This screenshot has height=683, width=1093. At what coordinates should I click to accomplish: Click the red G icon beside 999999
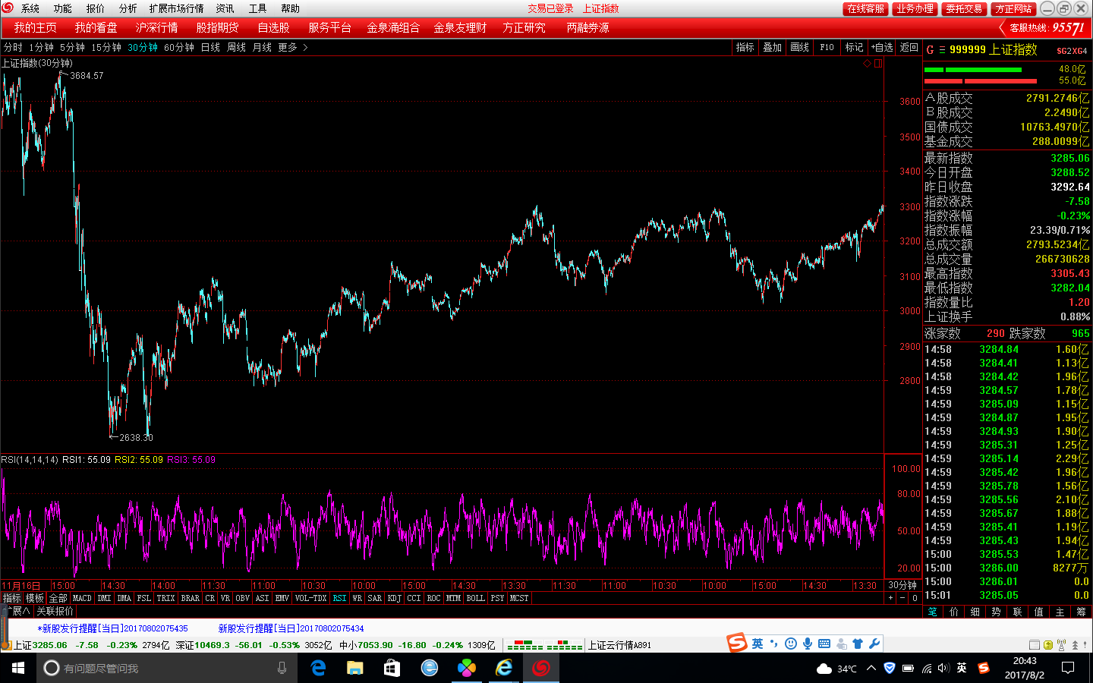coord(930,50)
